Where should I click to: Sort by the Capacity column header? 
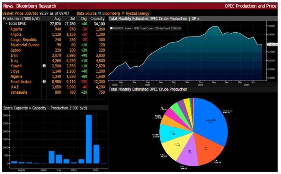point(97,18)
